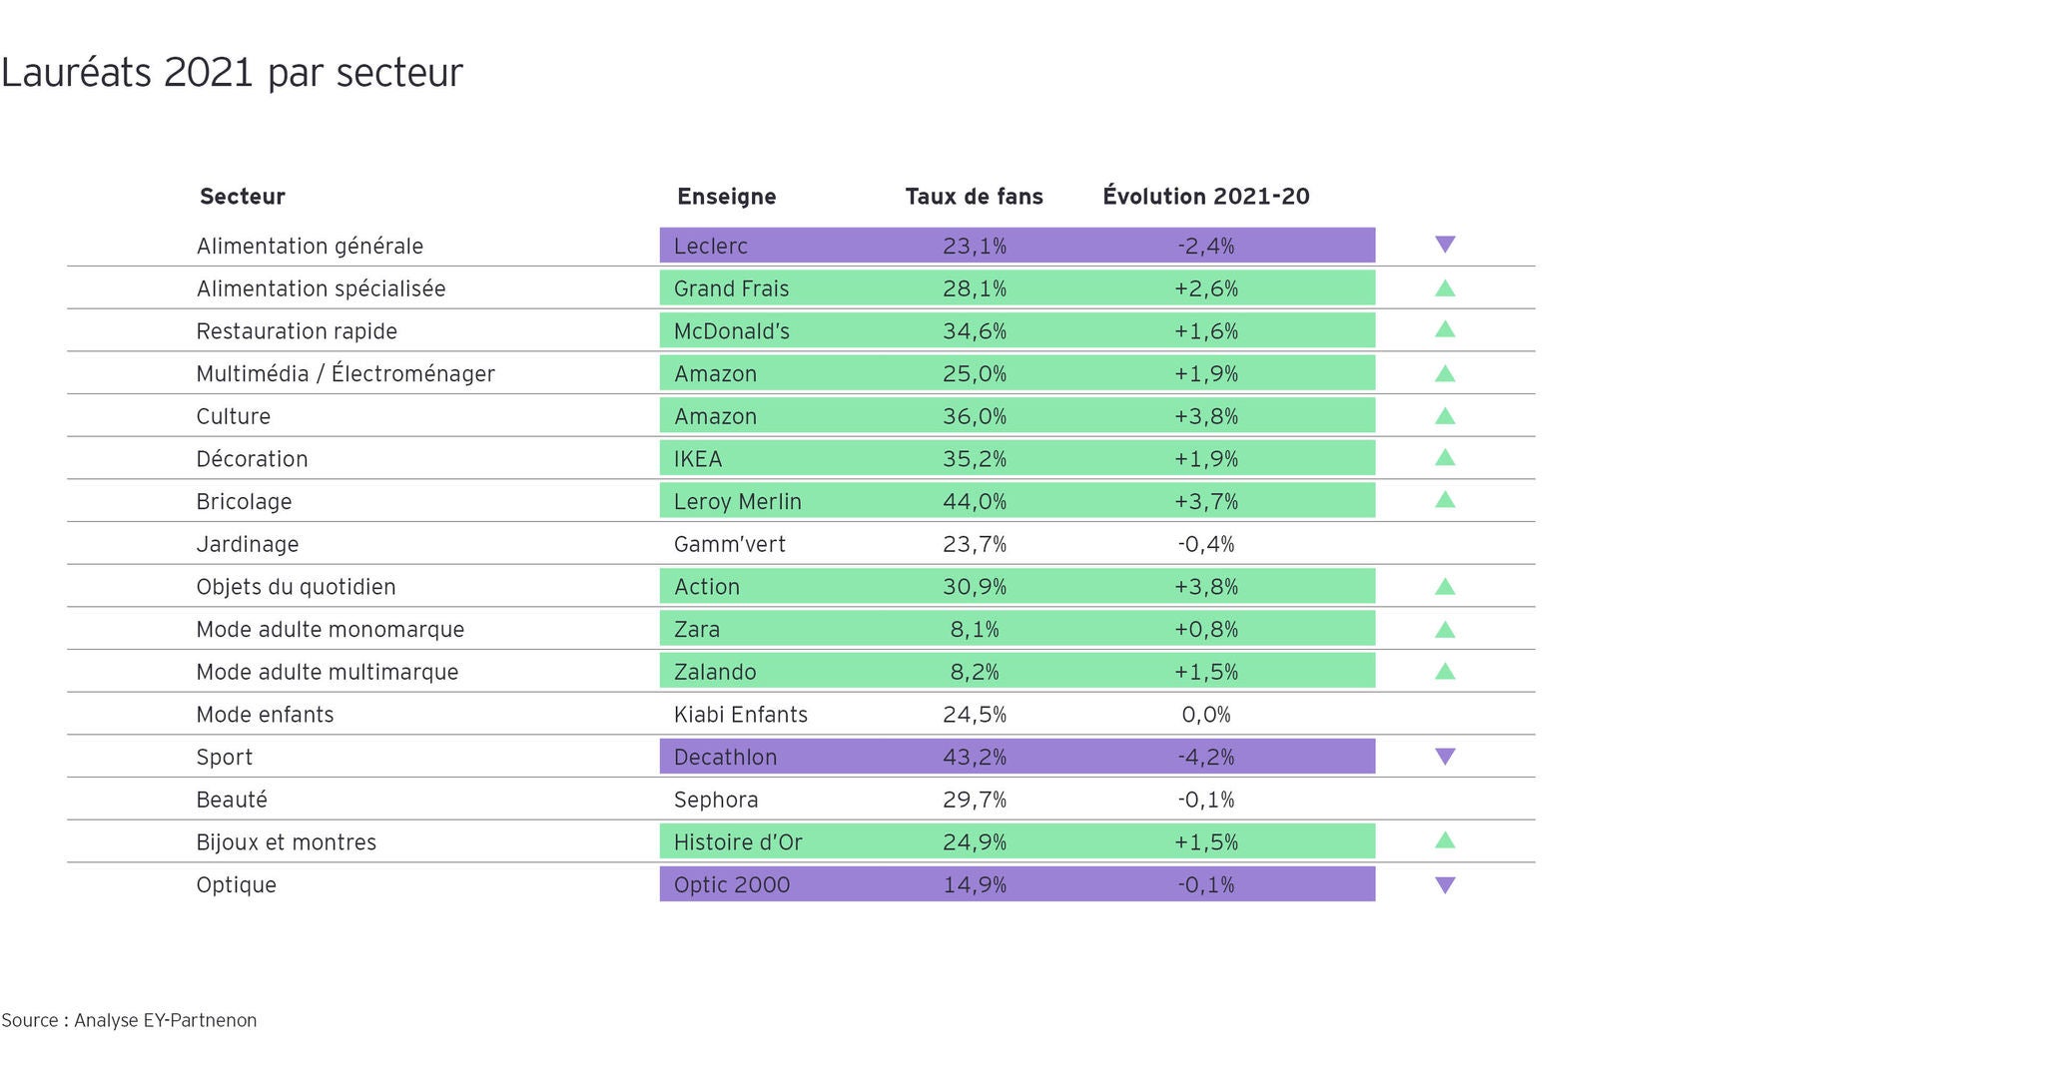
Task: Click the Enseigne column header
Action: pyautogui.click(x=726, y=197)
